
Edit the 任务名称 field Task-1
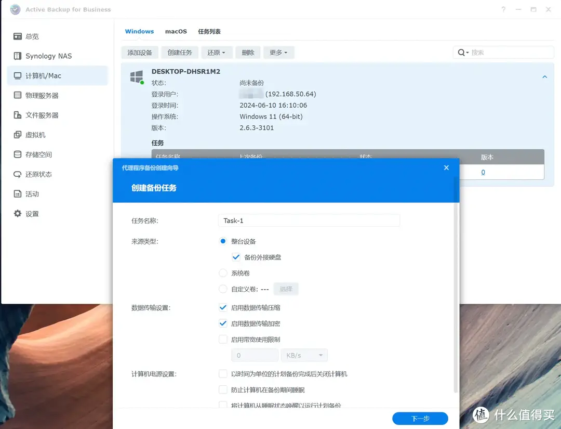click(309, 220)
